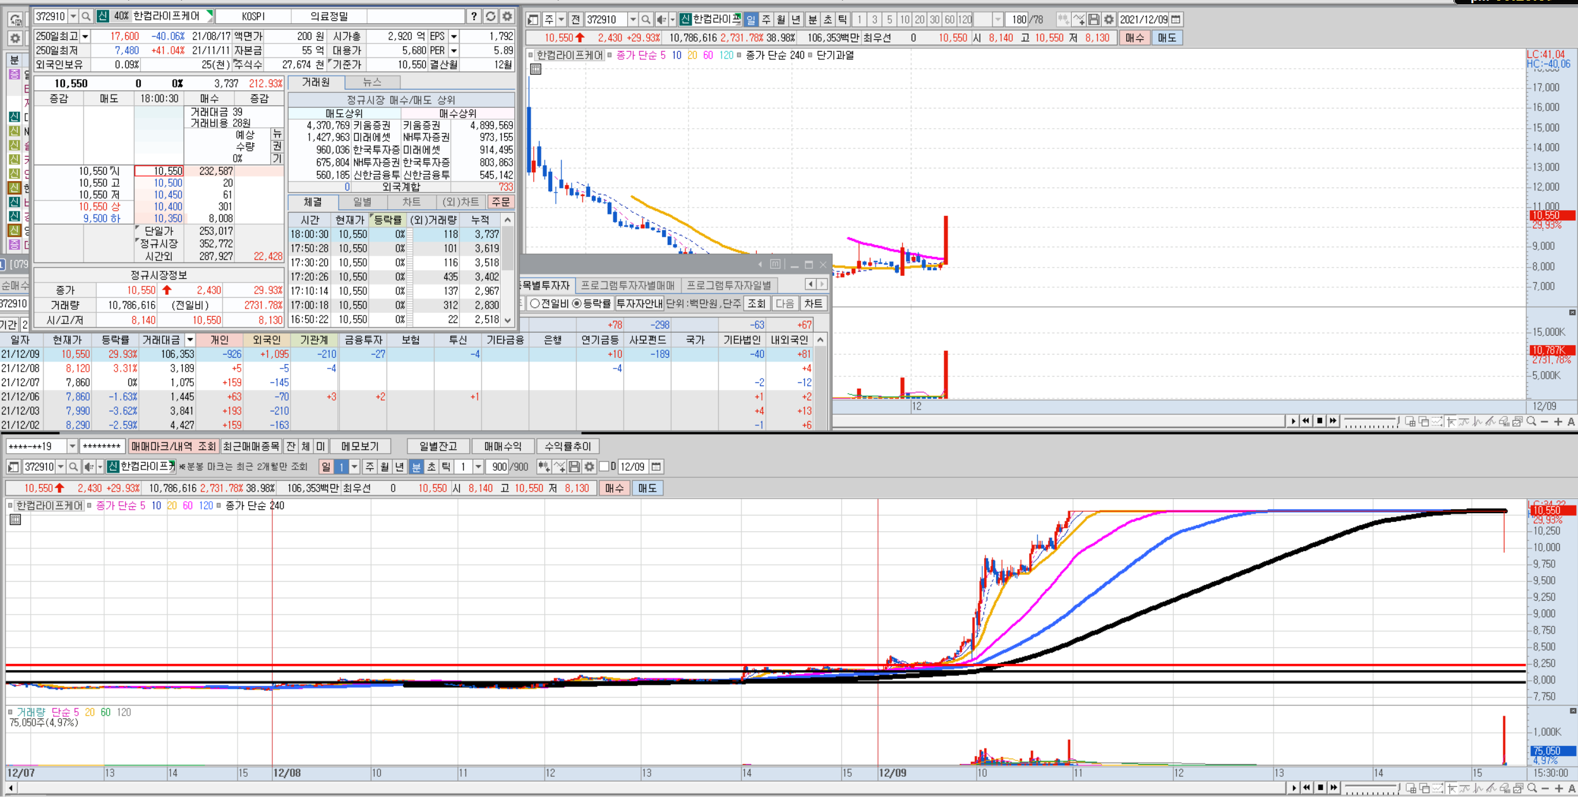Click the save floppy disk icon in lower chart toolbar
The height and width of the screenshot is (797, 1578).
point(574,467)
